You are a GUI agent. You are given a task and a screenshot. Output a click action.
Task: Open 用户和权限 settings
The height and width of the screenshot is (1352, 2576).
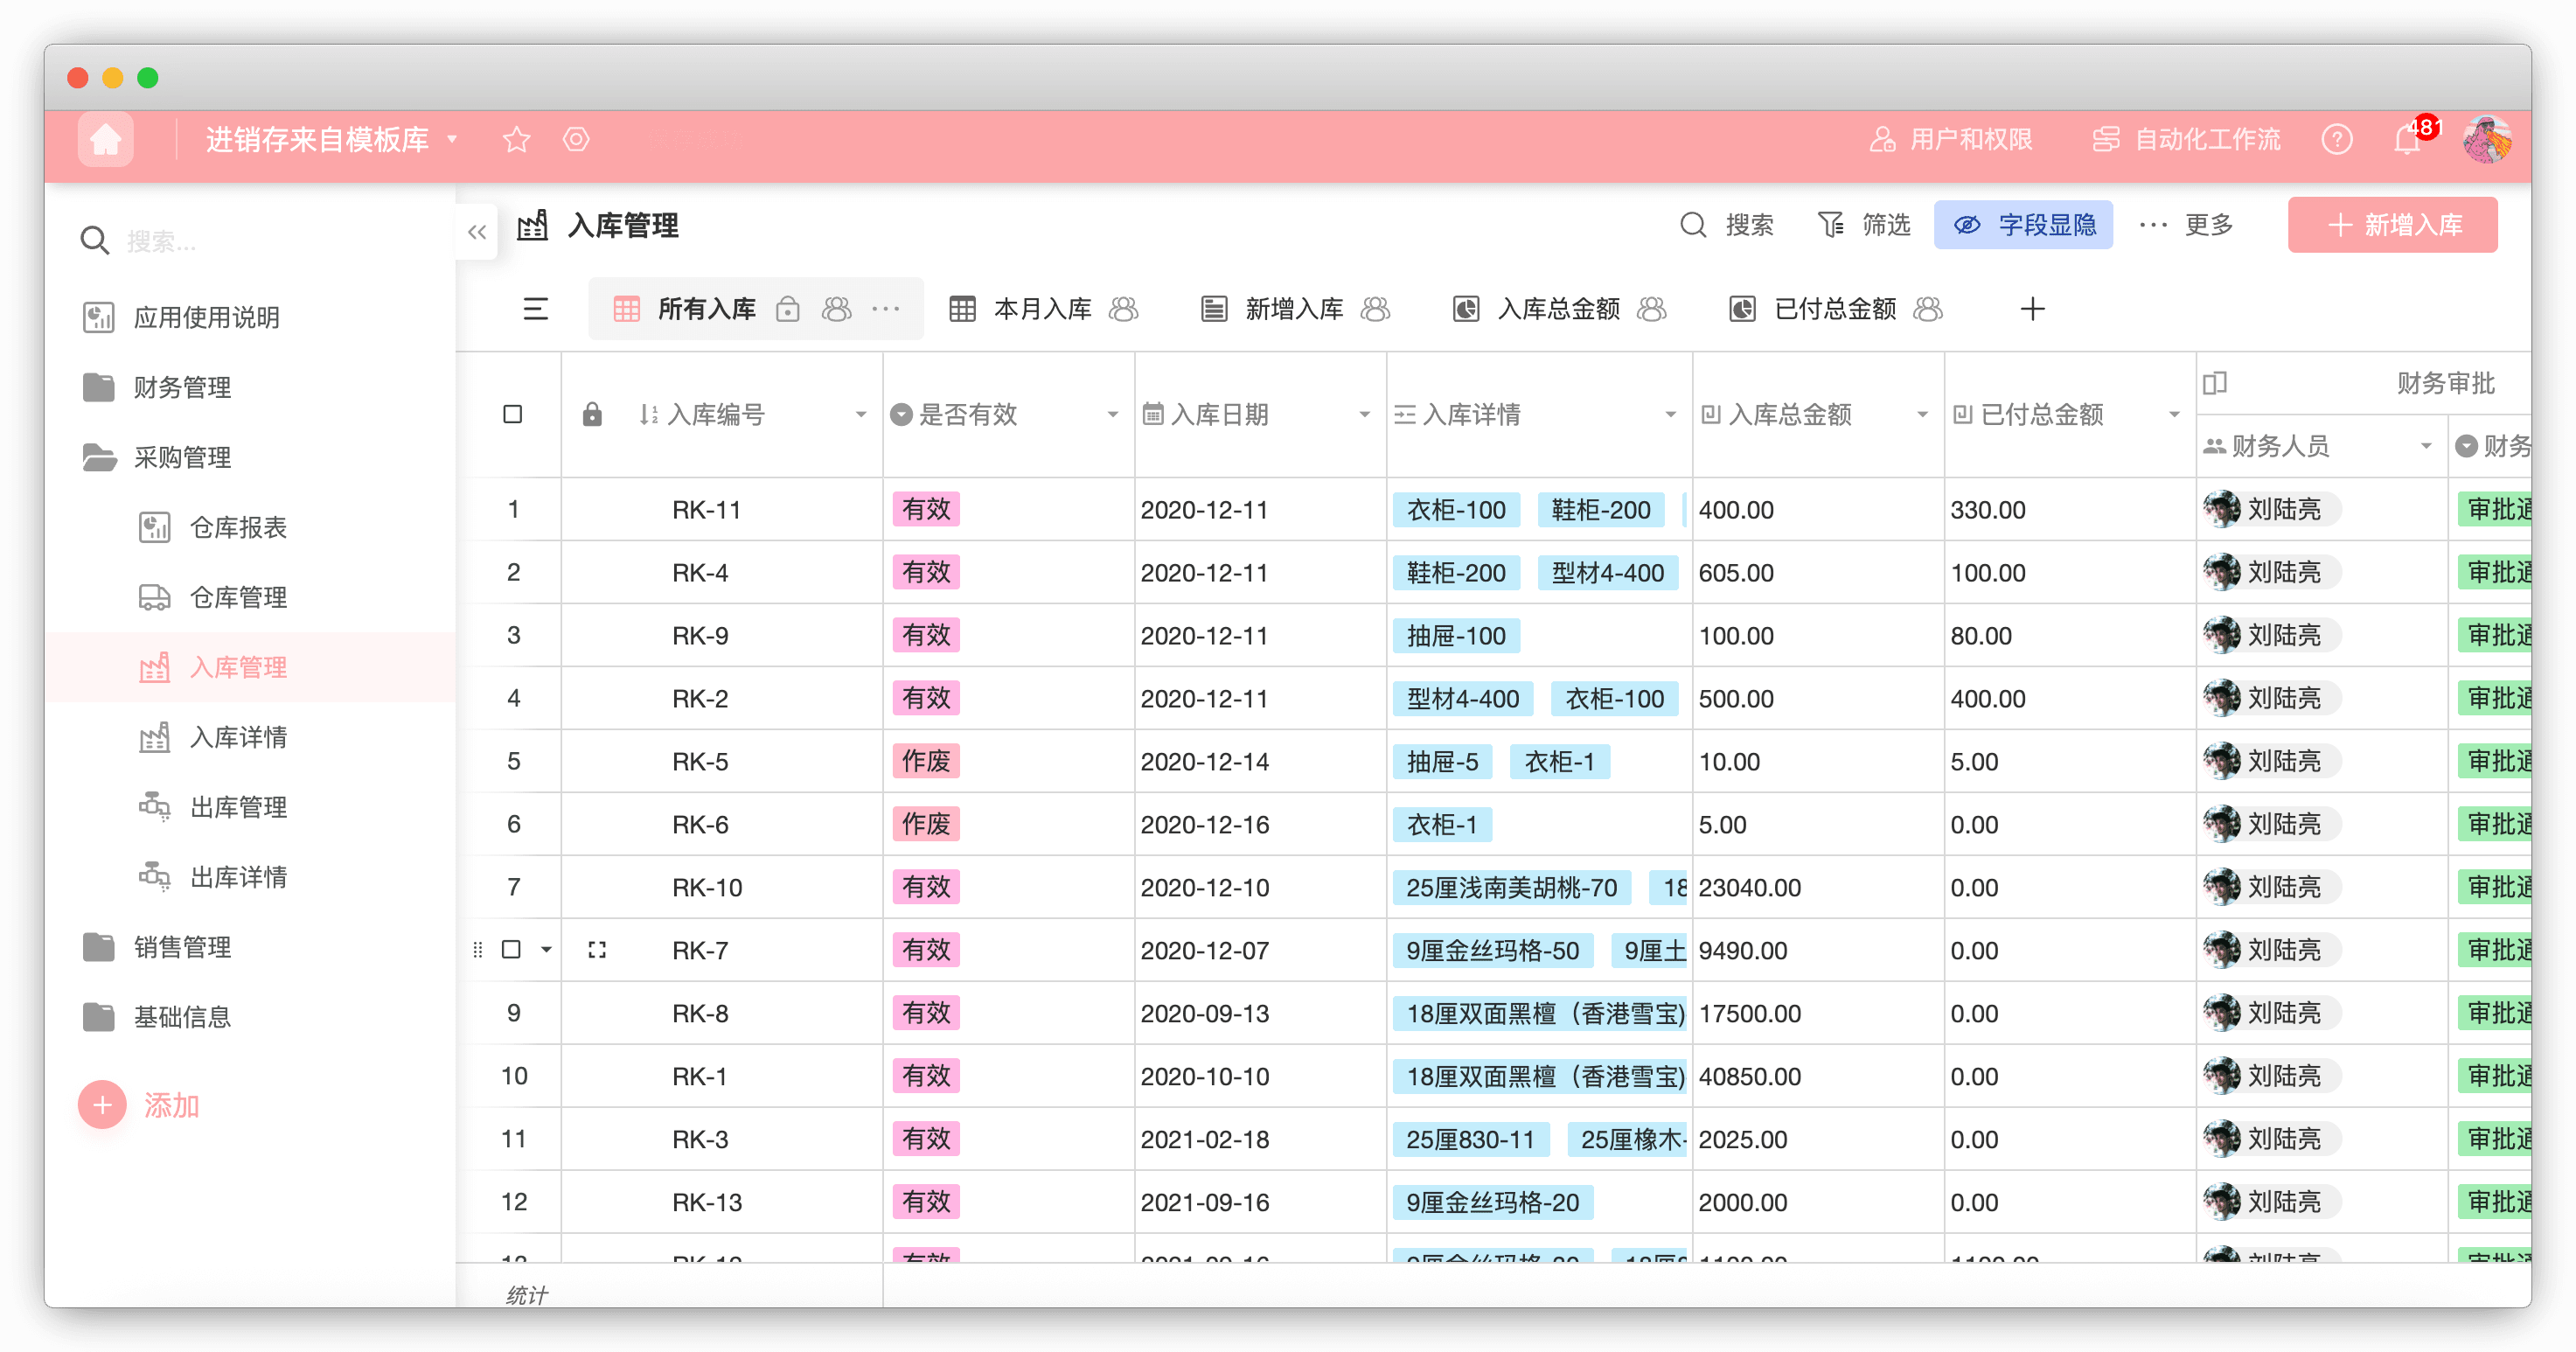click(1950, 139)
